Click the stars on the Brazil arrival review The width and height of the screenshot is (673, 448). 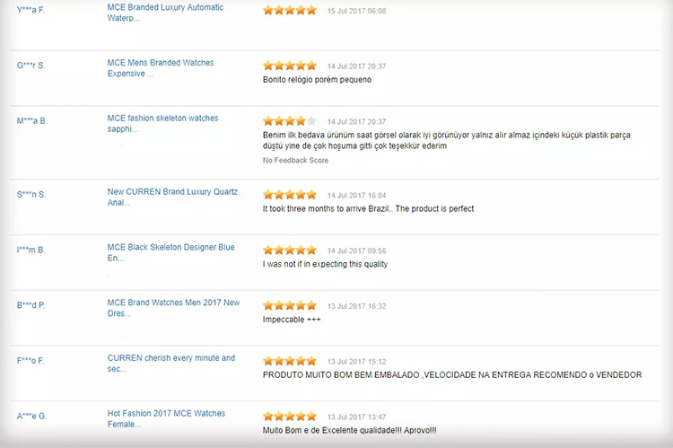[x=289, y=195]
